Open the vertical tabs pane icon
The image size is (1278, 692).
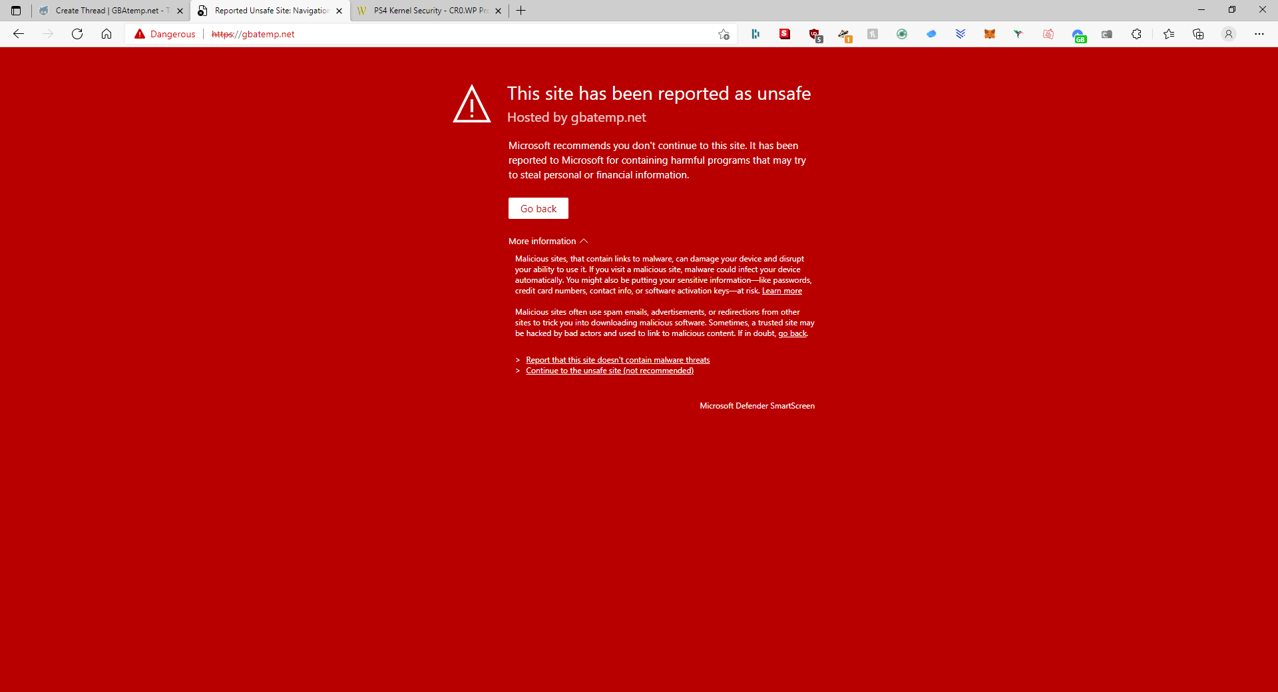click(x=16, y=11)
